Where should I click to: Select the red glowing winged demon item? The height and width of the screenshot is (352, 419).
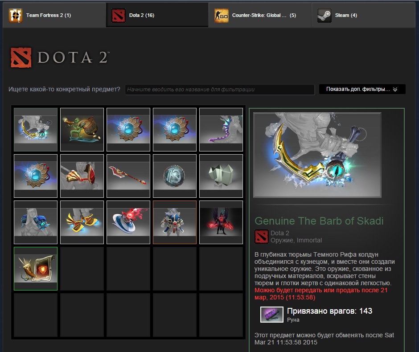(x=221, y=222)
